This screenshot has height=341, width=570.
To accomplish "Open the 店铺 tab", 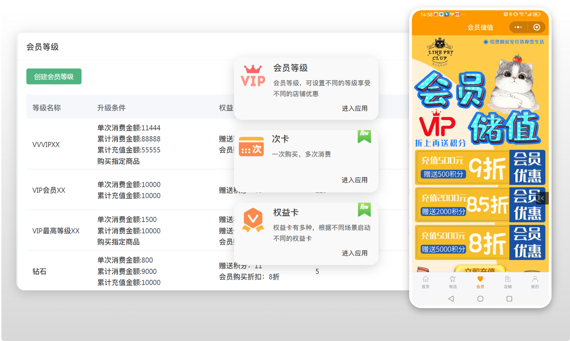I will [507, 282].
